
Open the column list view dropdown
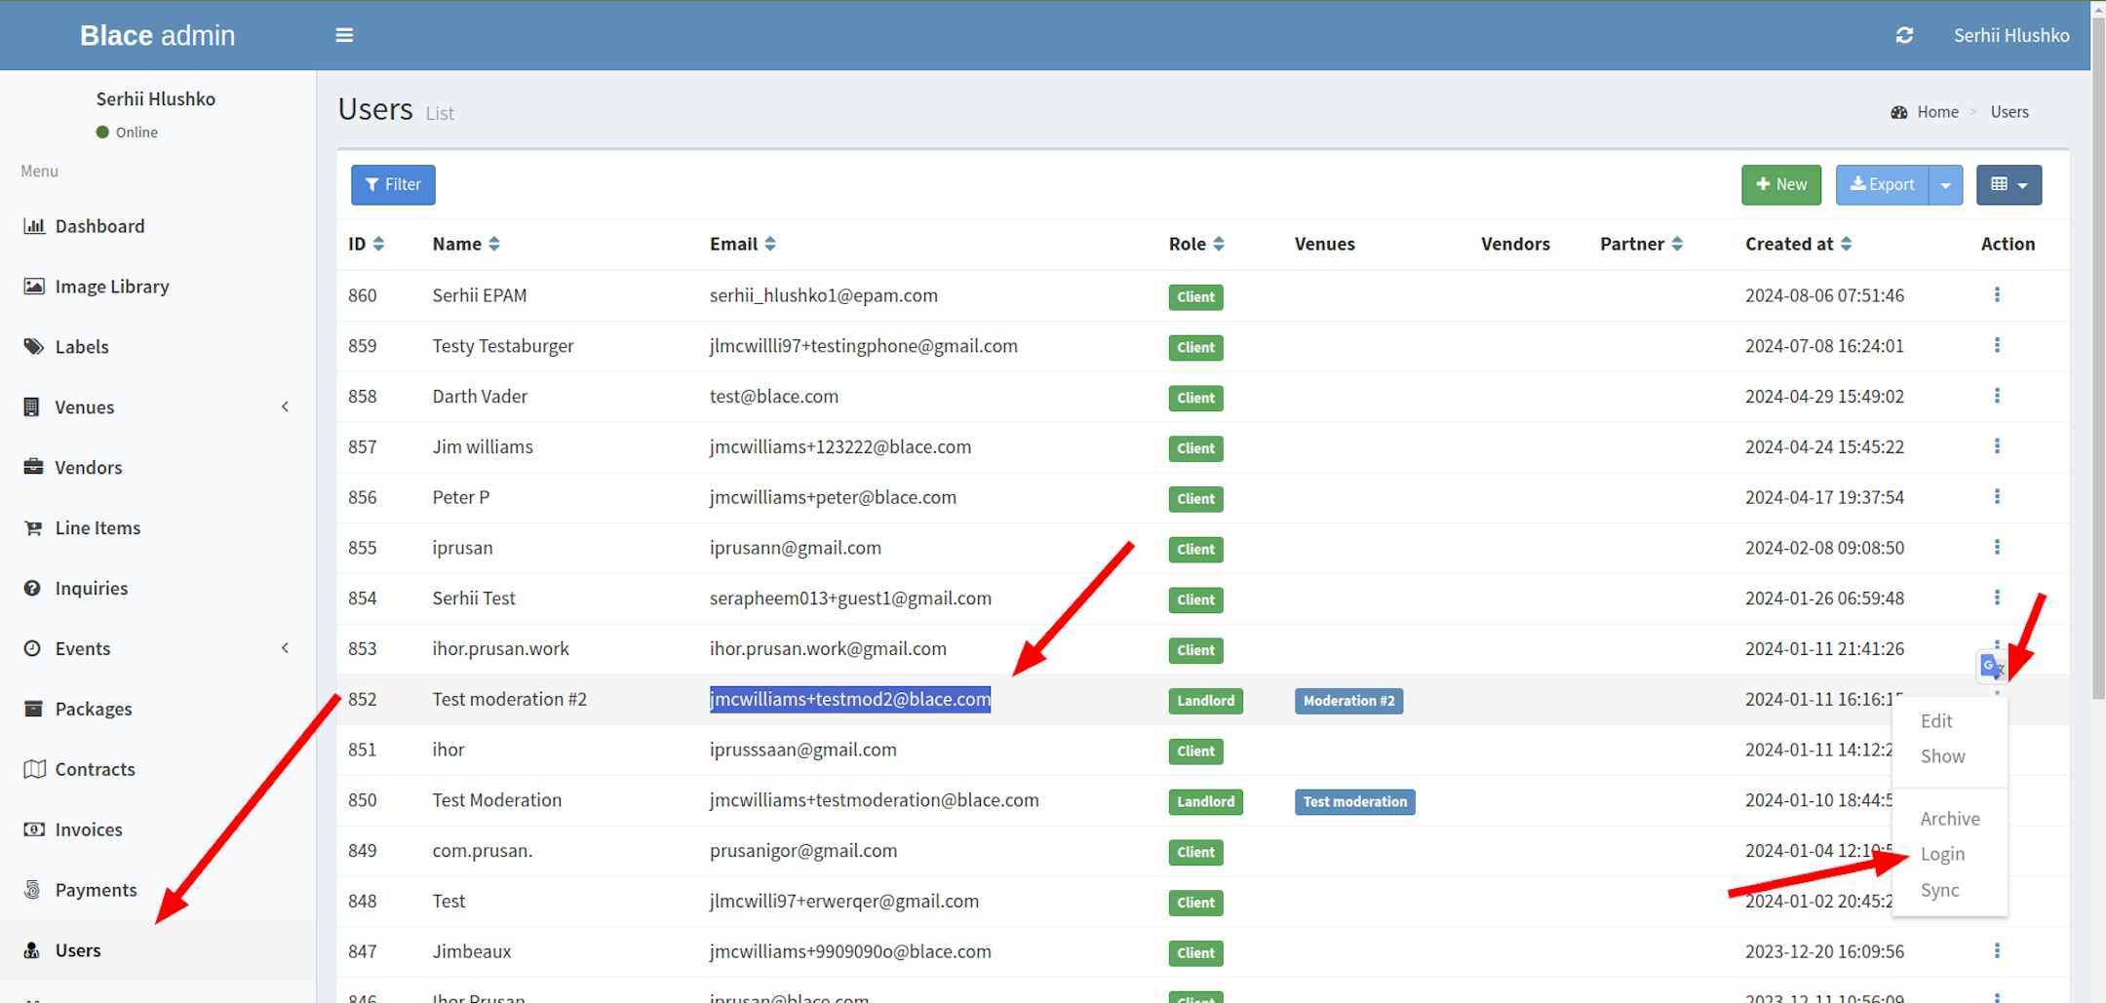tap(2008, 185)
